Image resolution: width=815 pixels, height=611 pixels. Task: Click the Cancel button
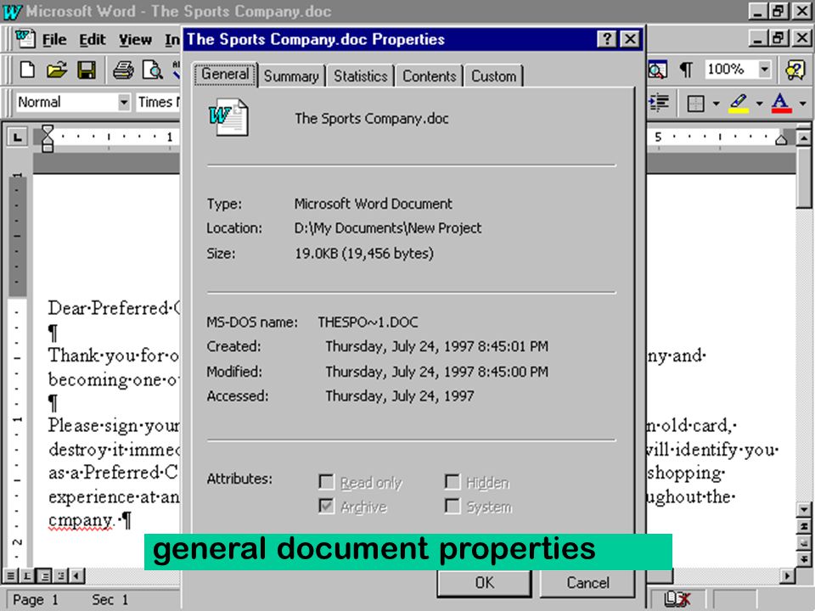587,583
